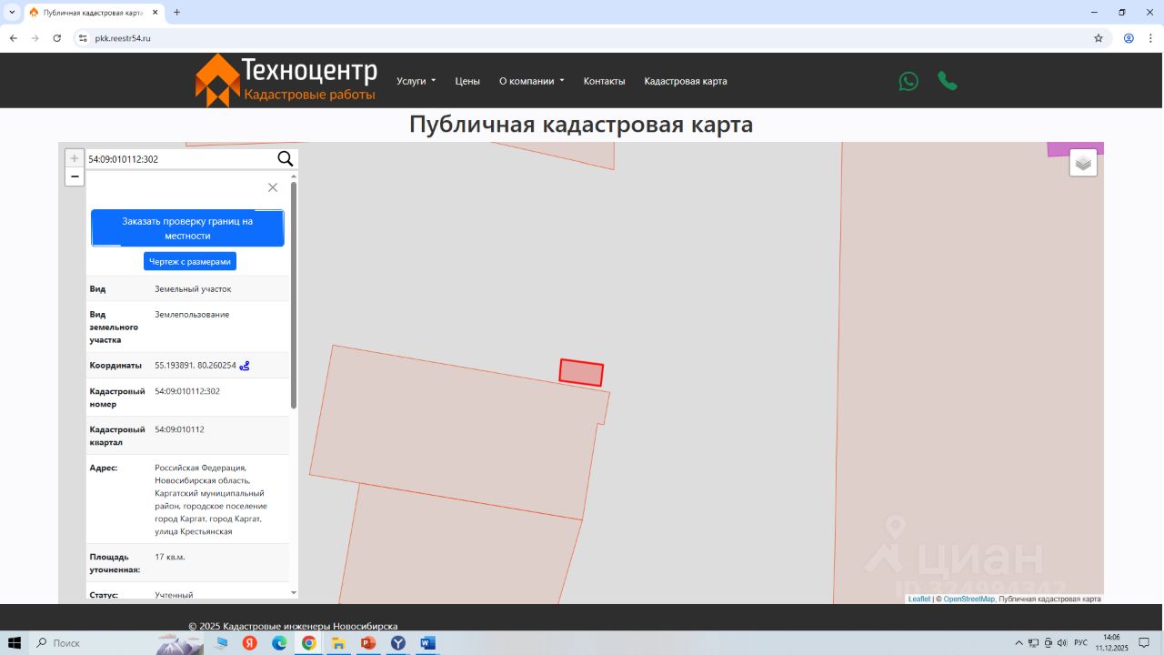This screenshot has width=1164, height=655.
Task: Switch the РУС keyboard language indicator
Action: (1080, 643)
